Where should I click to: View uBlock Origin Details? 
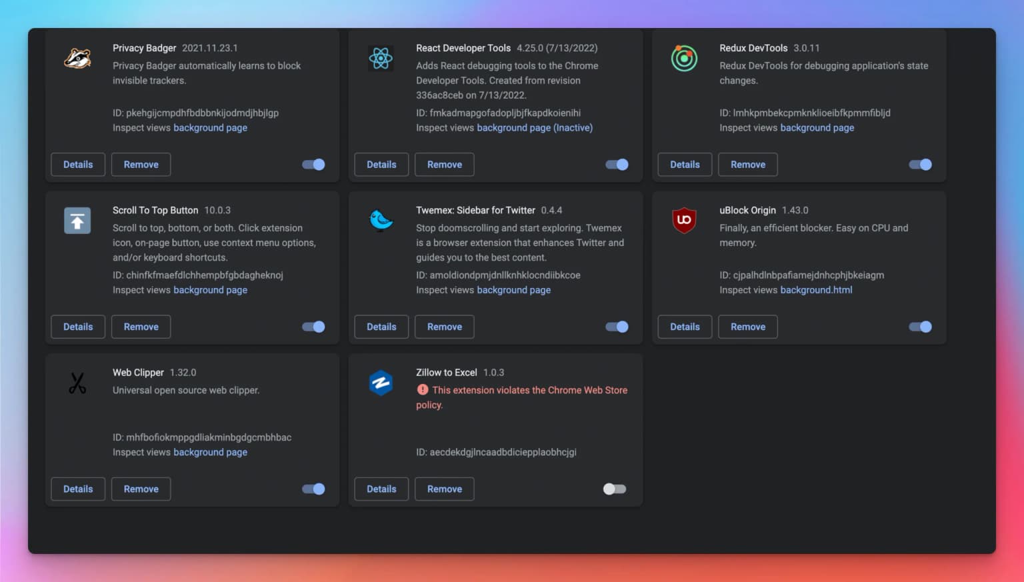pyautogui.click(x=685, y=327)
